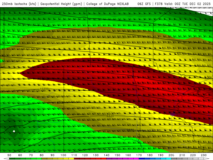Viewport: 213px width, 160px height.
Task: Click the 190 knot color bar label
Action: [161, 155]
